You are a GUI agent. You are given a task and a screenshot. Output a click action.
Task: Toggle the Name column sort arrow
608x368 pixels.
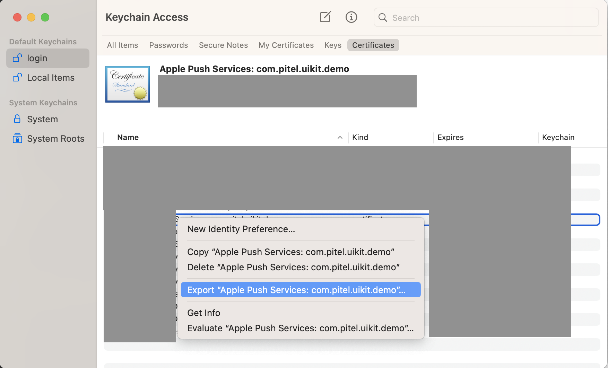[x=340, y=138]
